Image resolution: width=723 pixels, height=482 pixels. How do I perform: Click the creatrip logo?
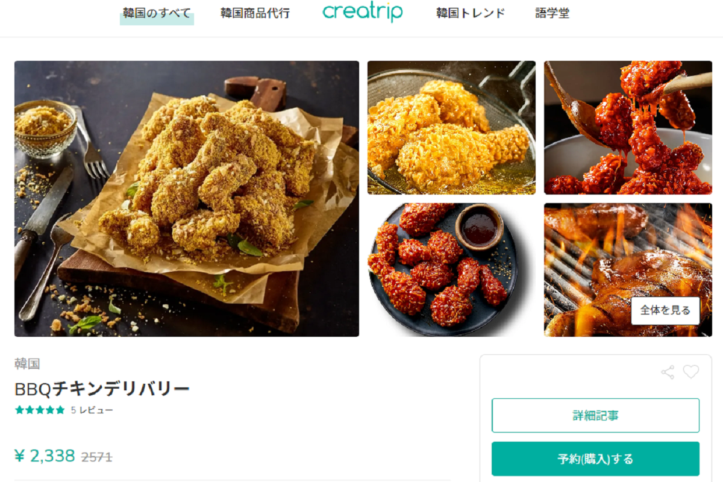point(363,12)
